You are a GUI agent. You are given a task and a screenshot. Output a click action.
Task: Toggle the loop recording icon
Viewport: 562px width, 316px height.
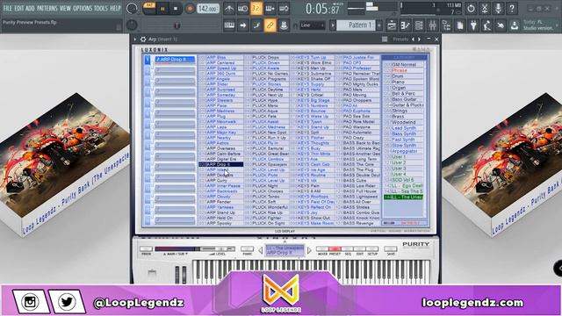click(284, 9)
